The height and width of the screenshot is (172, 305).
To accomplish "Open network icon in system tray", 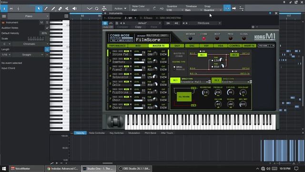I will coord(263,169).
